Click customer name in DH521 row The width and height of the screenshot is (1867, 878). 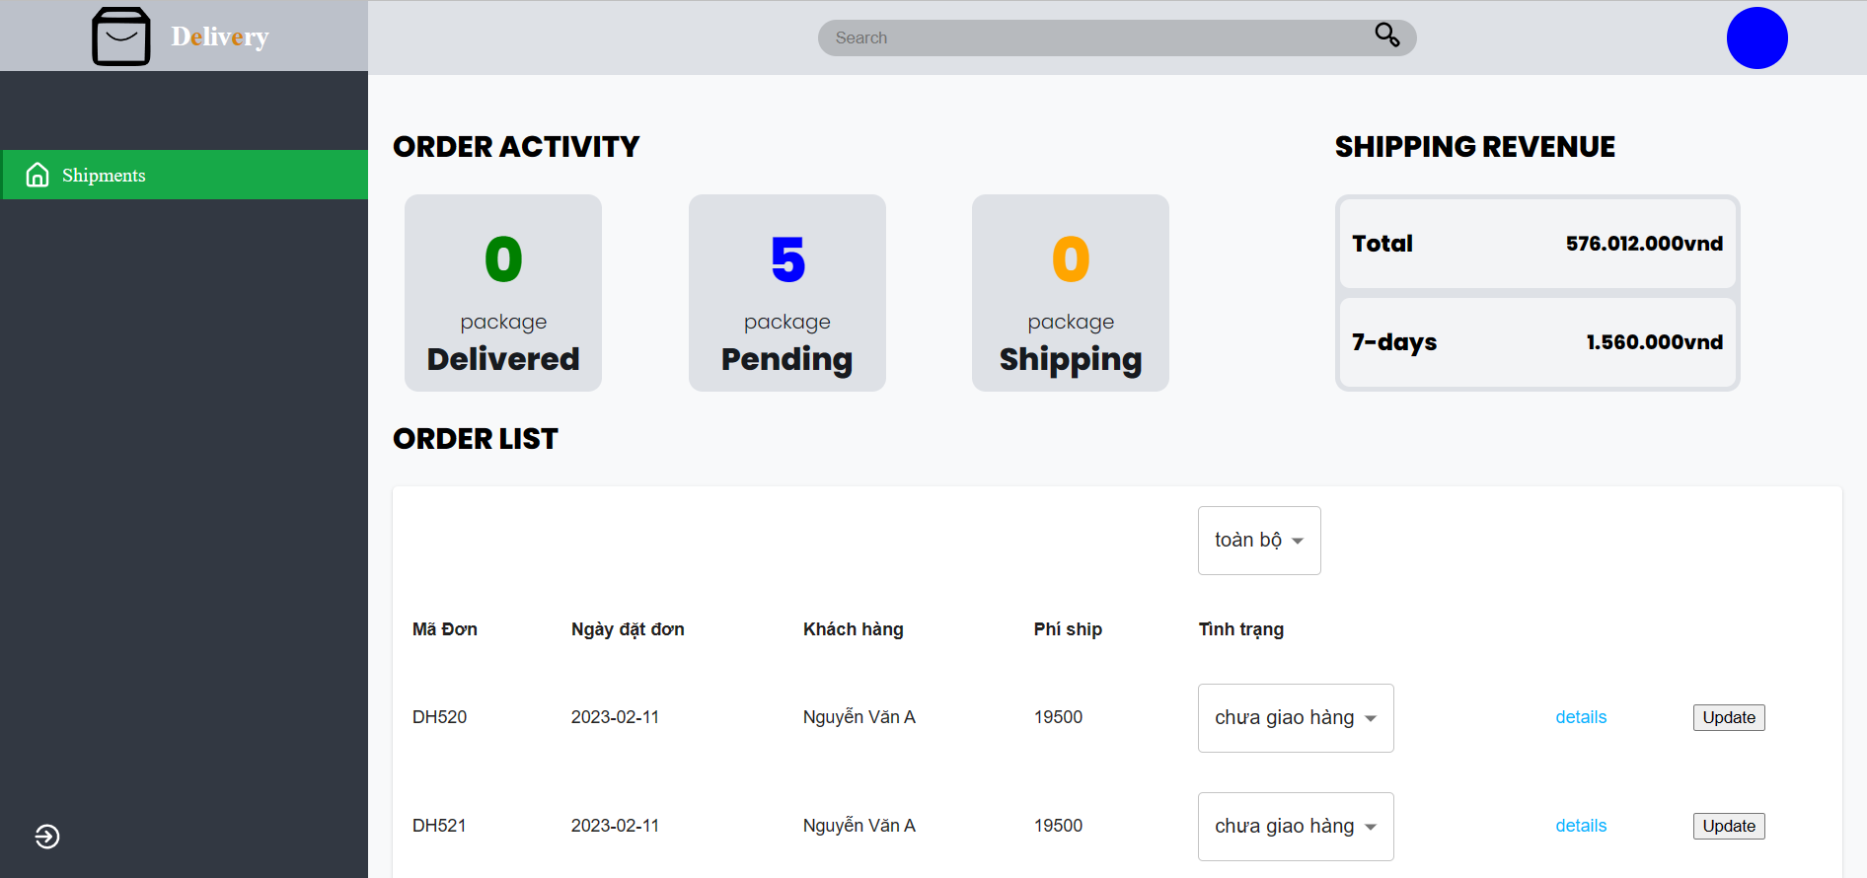(x=859, y=826)
